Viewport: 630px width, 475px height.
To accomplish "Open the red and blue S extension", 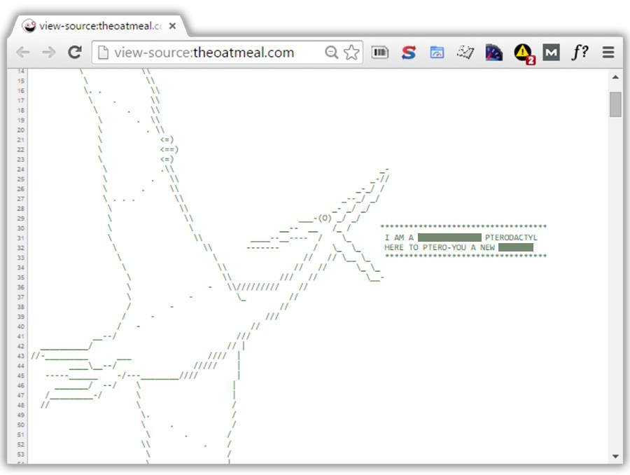I will pyautogui.click(x=409, y=53).
